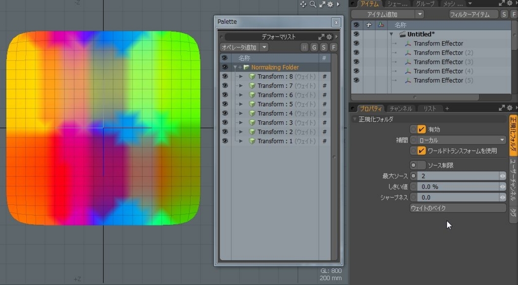Image resolution: width=518 pixels, height=285 pixels.
Task: Click the green cube icon of Transform : 1
Action: pyautogui.click(x=252, y=141)
